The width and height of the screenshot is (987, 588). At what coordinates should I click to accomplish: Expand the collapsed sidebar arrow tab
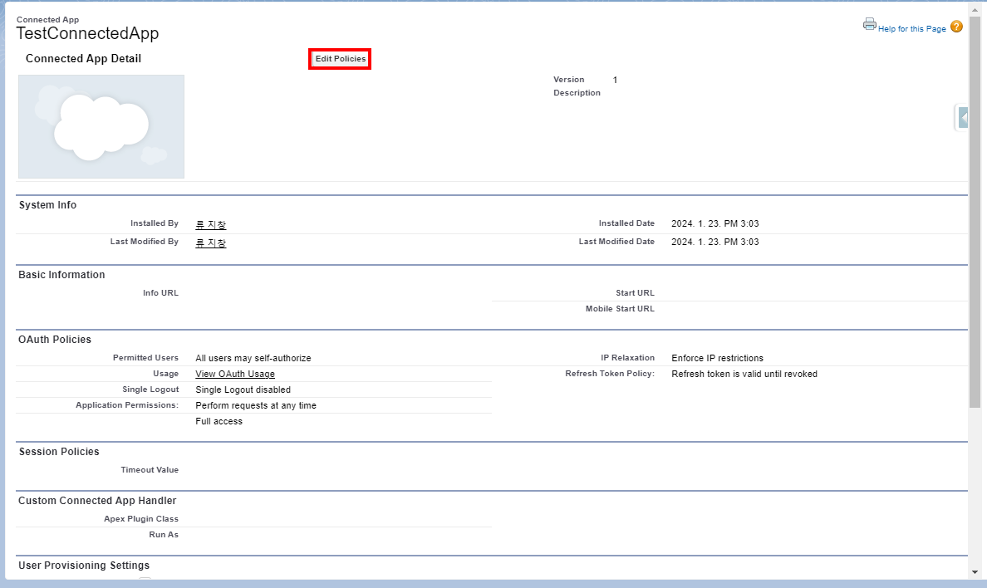[x=962, y=117]
